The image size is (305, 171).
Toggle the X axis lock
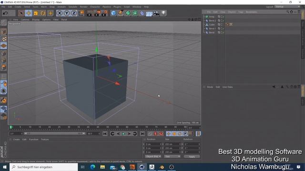[x=60, y=13]
